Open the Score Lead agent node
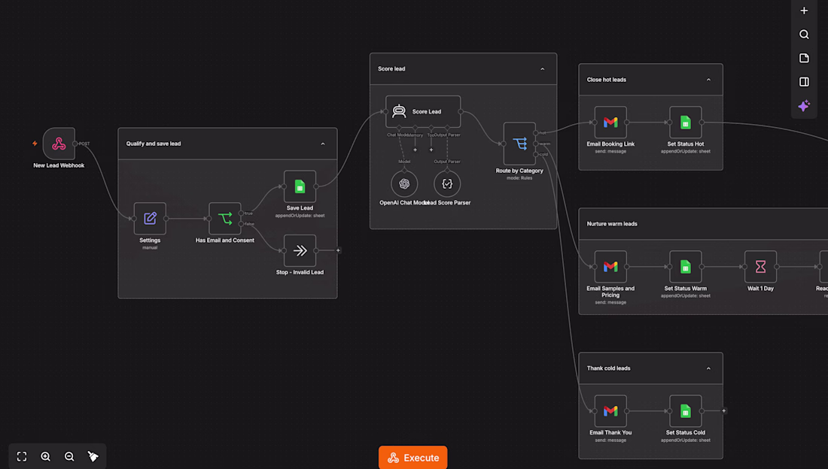This screenshot has width=828, height=469. pyautogui.click(x=423, y=111)
